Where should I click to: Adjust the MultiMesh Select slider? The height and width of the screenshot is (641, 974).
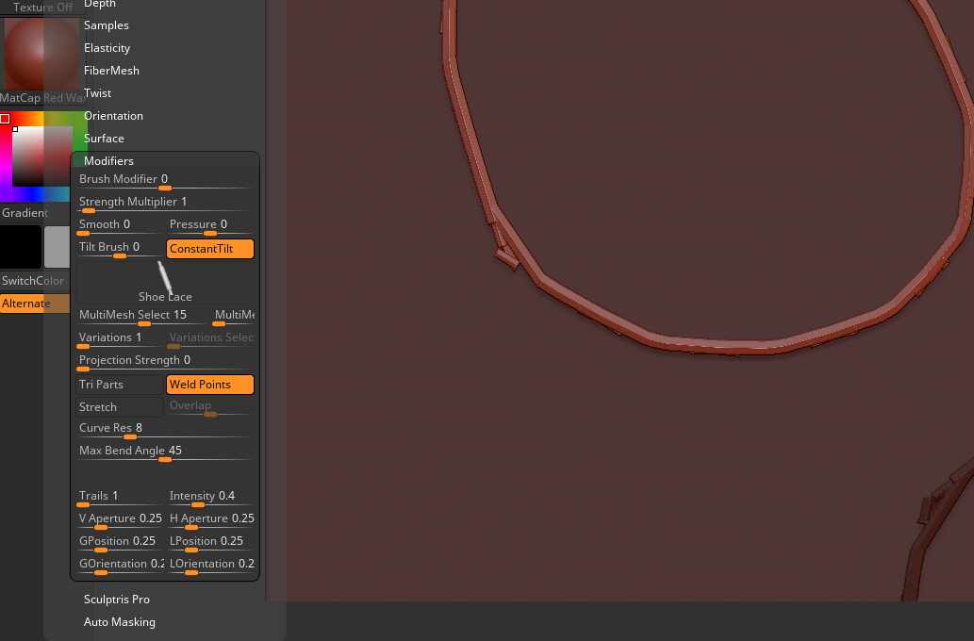(142, 317)
